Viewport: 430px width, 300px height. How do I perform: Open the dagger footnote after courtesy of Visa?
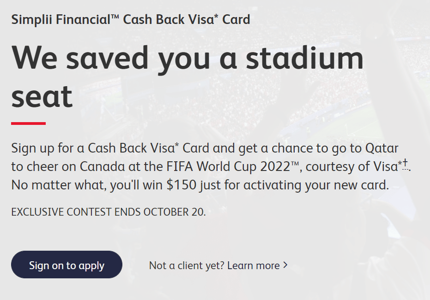click(405, 164)
